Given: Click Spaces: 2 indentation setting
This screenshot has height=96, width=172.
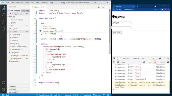Looking at the screenshot, I should 68,95.
